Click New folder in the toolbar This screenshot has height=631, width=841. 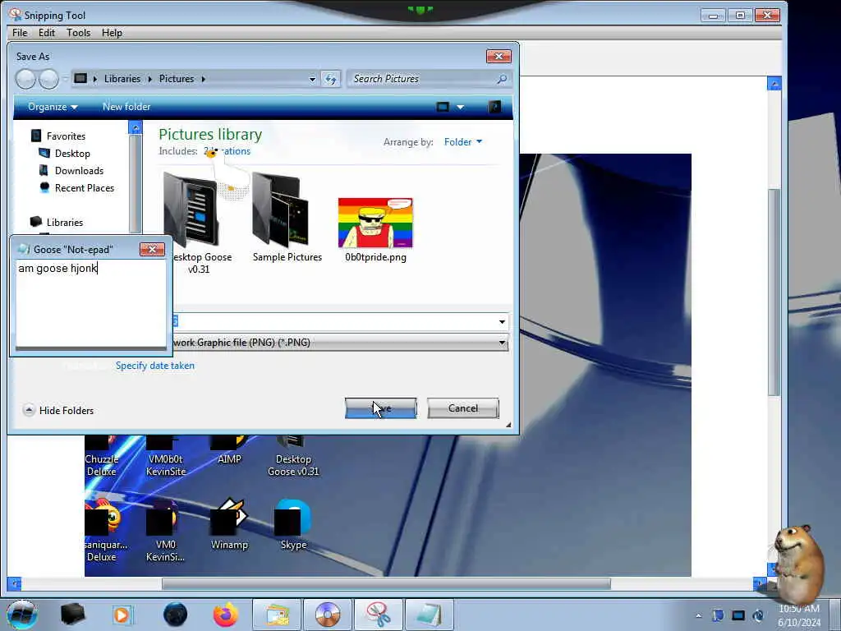click(126, 107)
